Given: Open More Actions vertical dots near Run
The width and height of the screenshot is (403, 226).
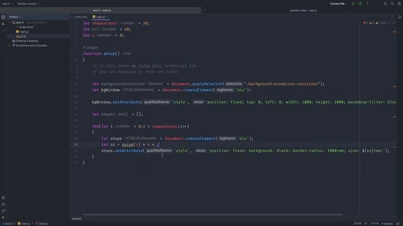Looking at the screenshot, I should [368, 4].
